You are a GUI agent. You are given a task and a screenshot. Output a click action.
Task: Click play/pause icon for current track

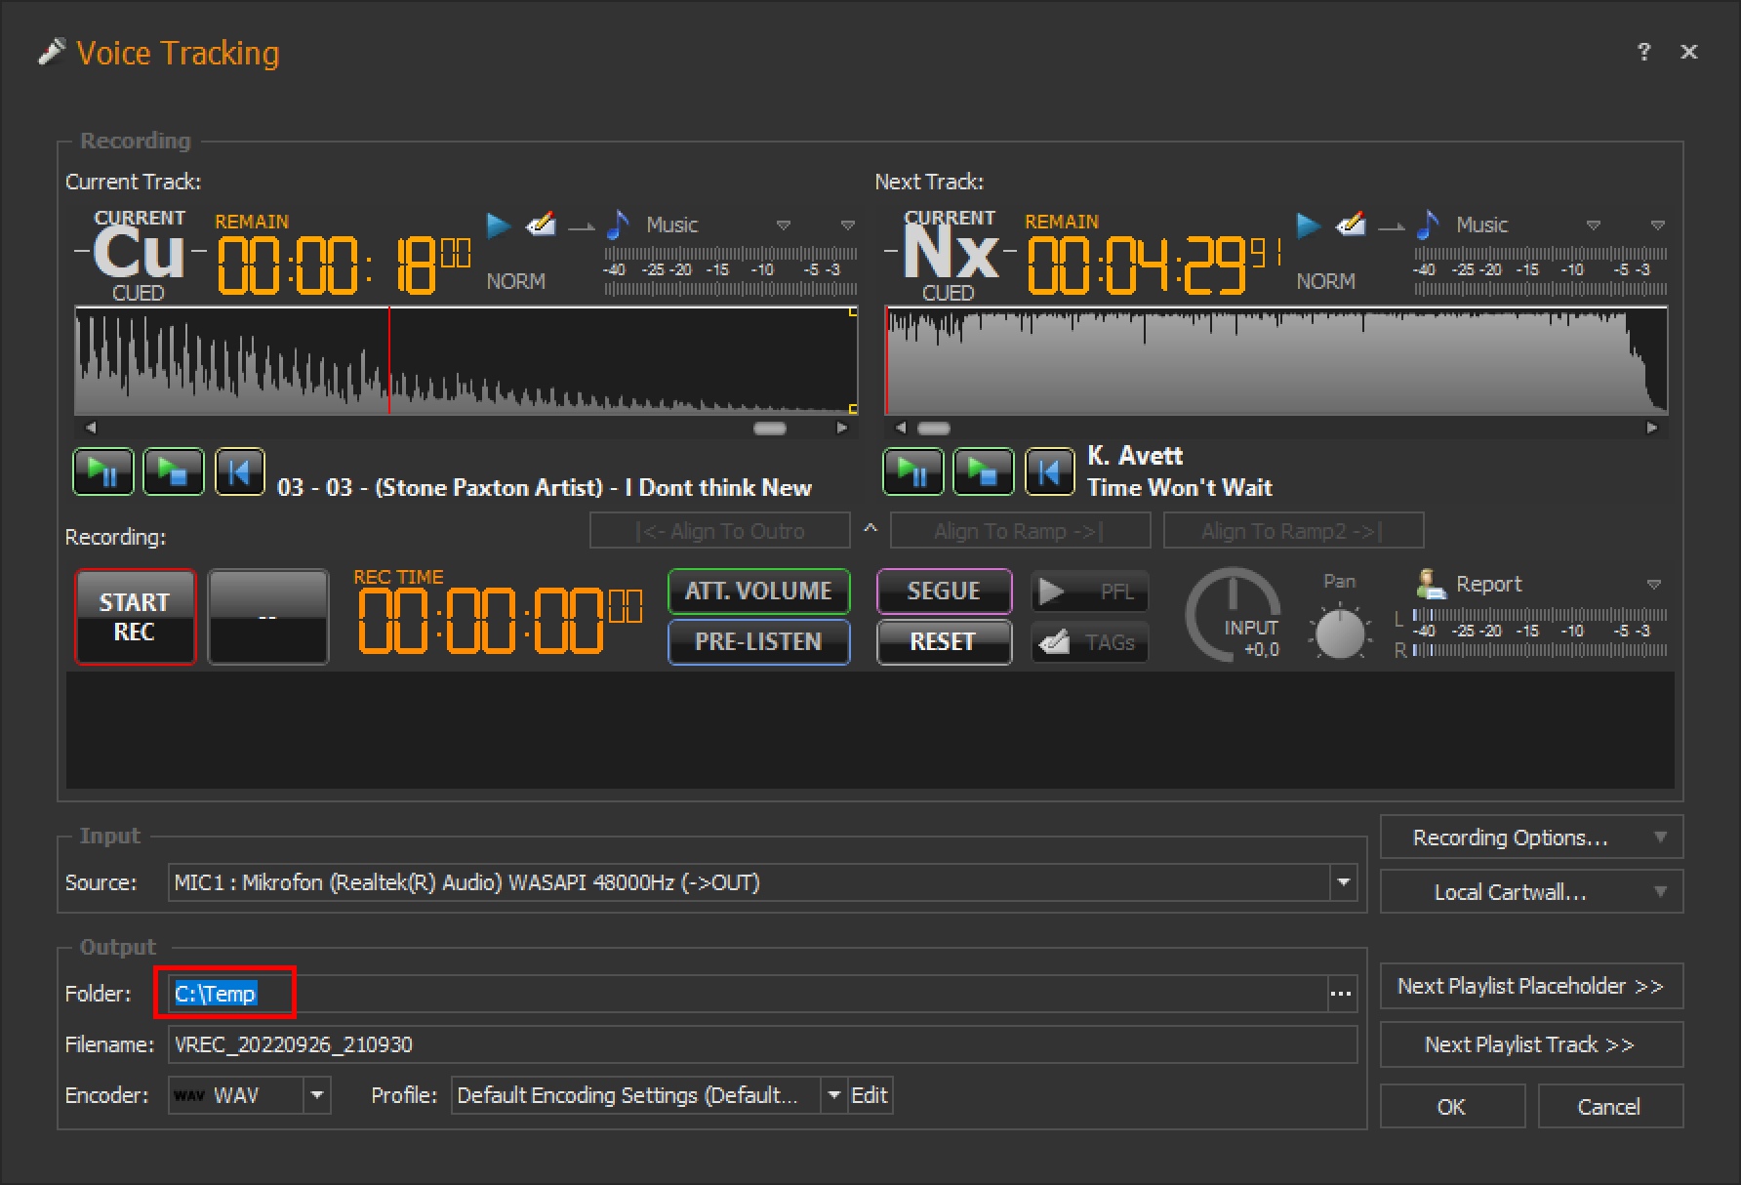[x=103, y=472]
